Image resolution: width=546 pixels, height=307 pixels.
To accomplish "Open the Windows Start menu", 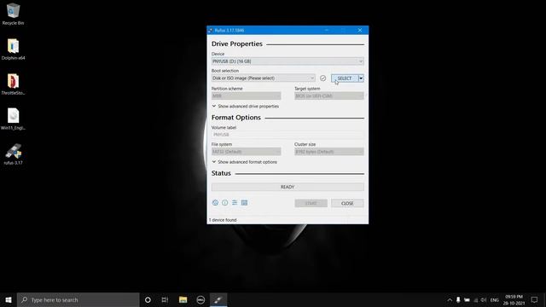I will click(x=9, y=299).
